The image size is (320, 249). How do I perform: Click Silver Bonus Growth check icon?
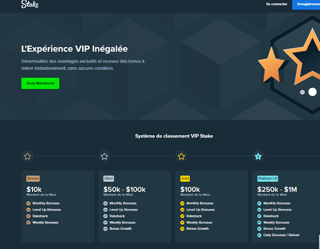click(105, 229)
